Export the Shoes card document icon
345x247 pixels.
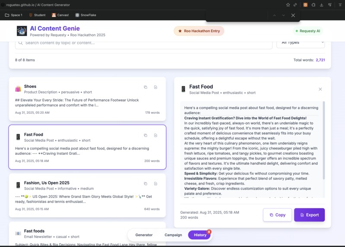point(155,87)
